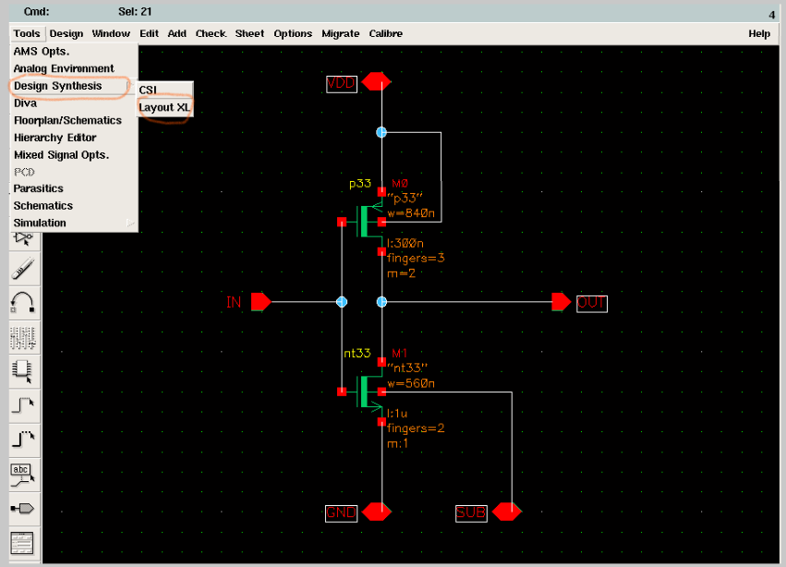Click the 'w=560n' parameter label

[x=411, y=383]
